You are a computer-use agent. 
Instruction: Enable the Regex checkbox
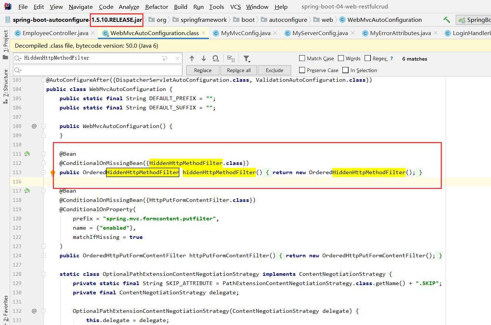tap(368, 58)
